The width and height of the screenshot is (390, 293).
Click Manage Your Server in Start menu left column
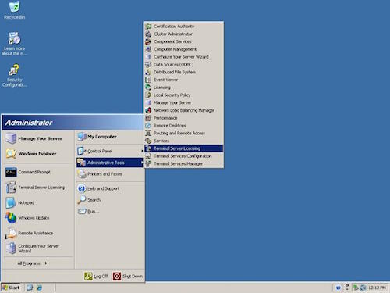click(x=39, y=138)
